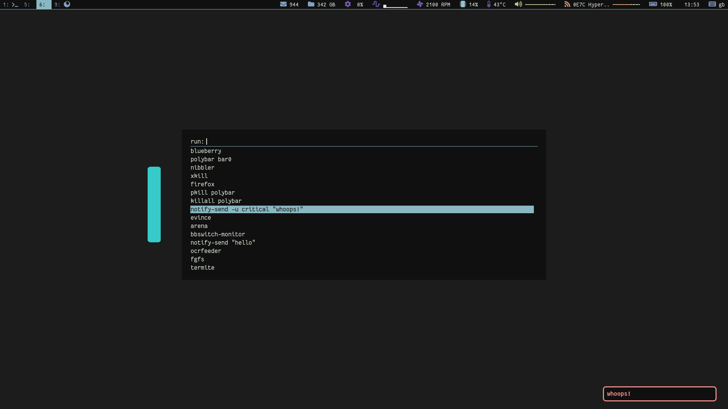Click the battery icon showing 100%

pos(653,4)
